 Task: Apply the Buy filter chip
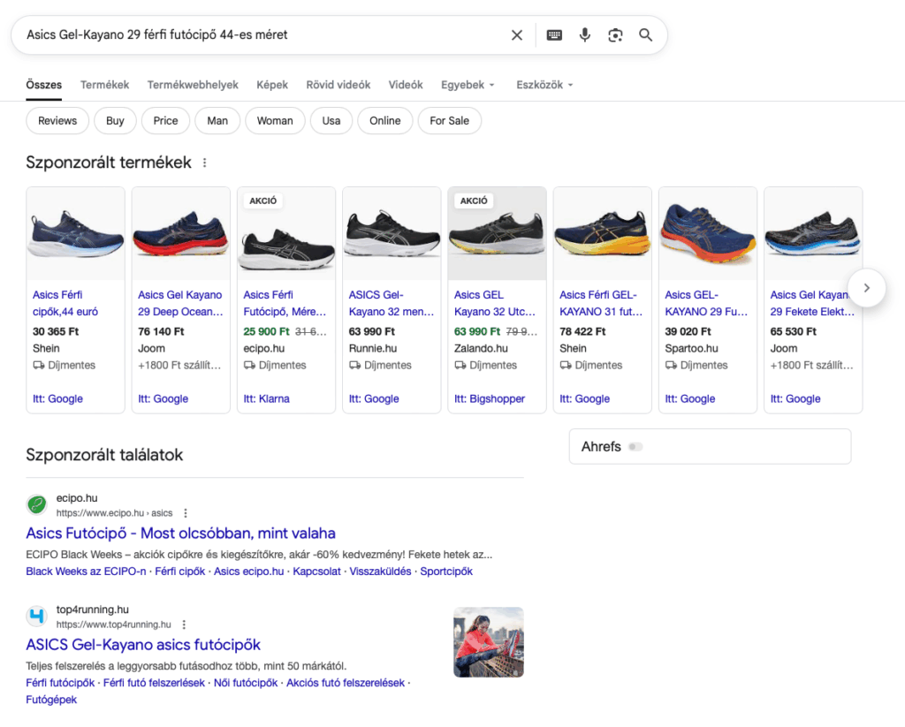(x=115, y=121)
